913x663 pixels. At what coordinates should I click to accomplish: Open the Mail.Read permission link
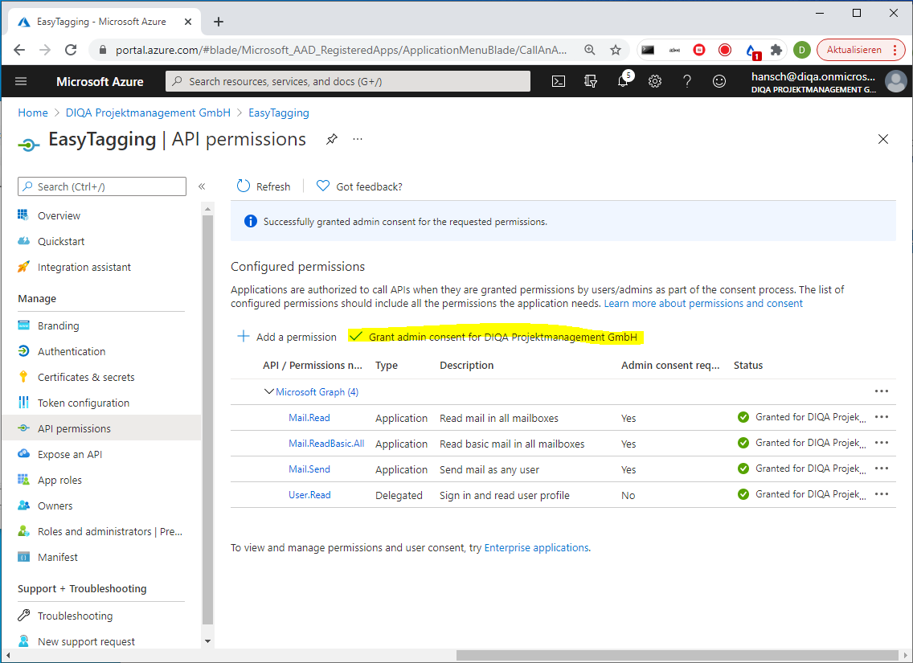pos(309,418)
